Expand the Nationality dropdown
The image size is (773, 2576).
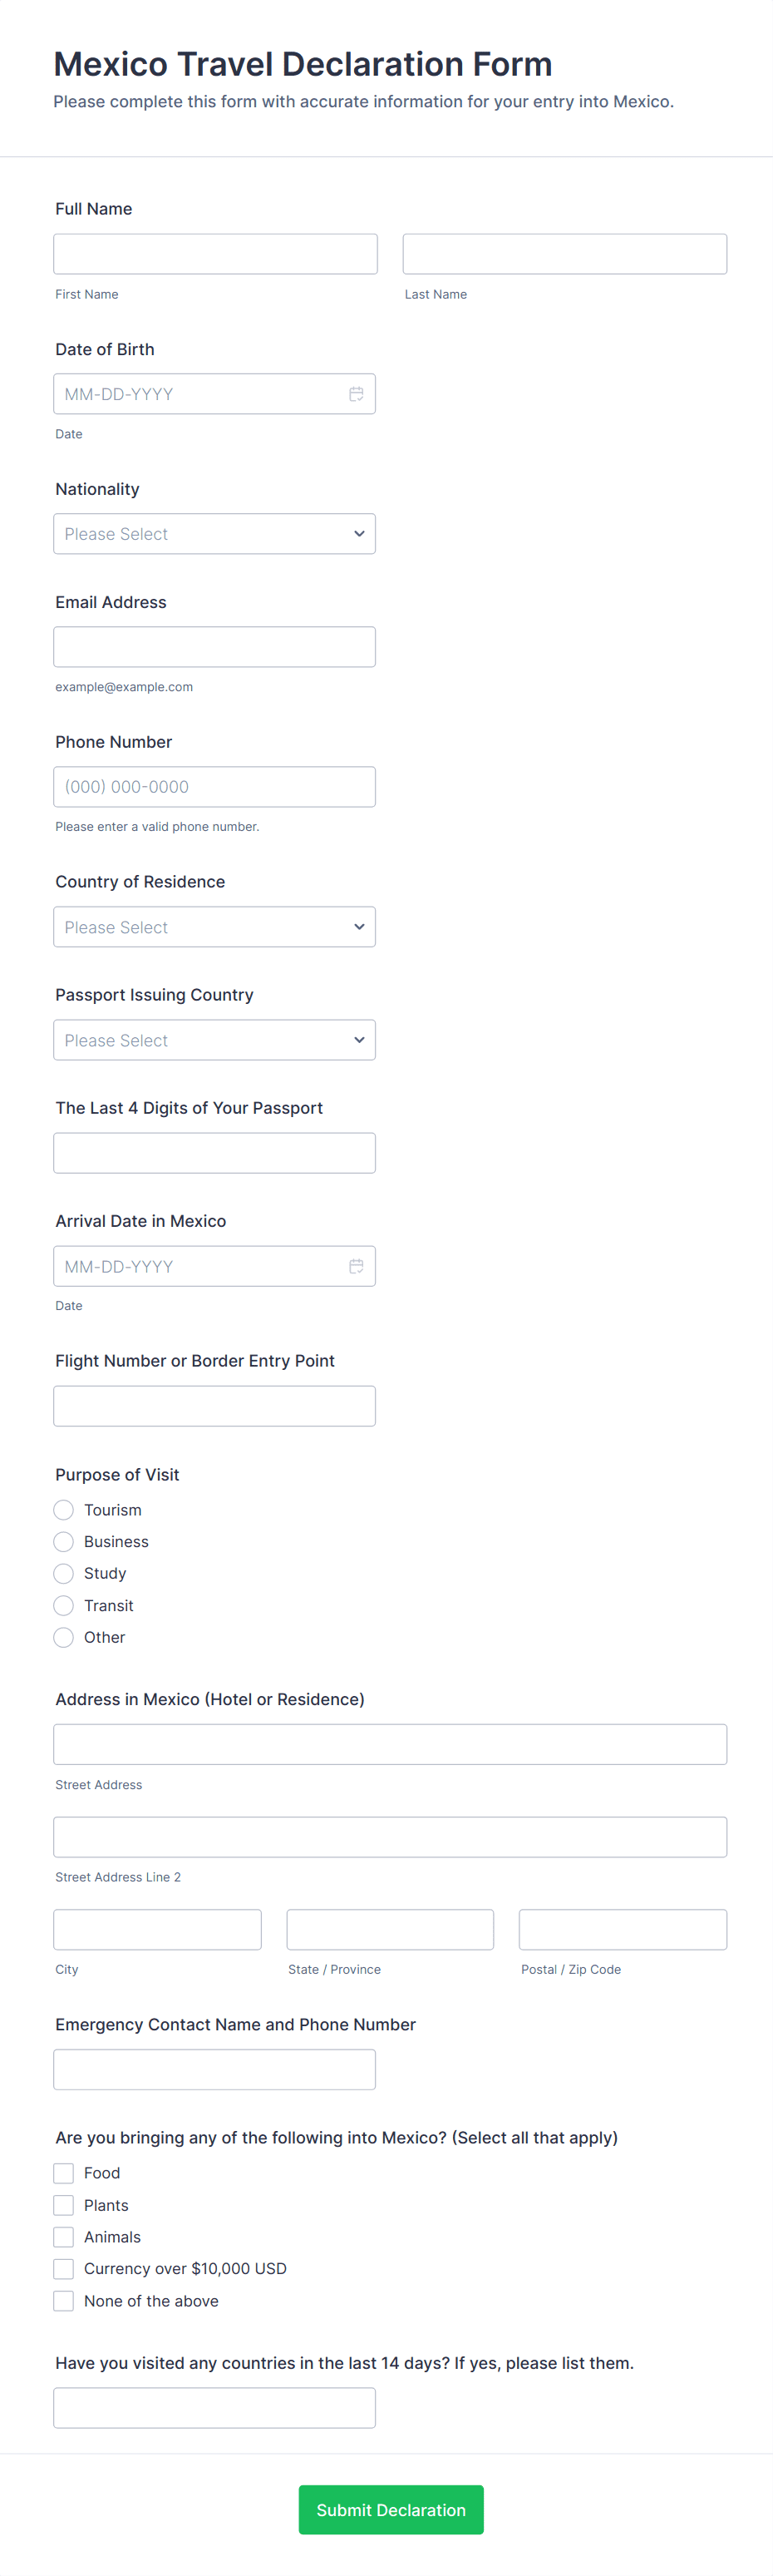tap(214, 534)
